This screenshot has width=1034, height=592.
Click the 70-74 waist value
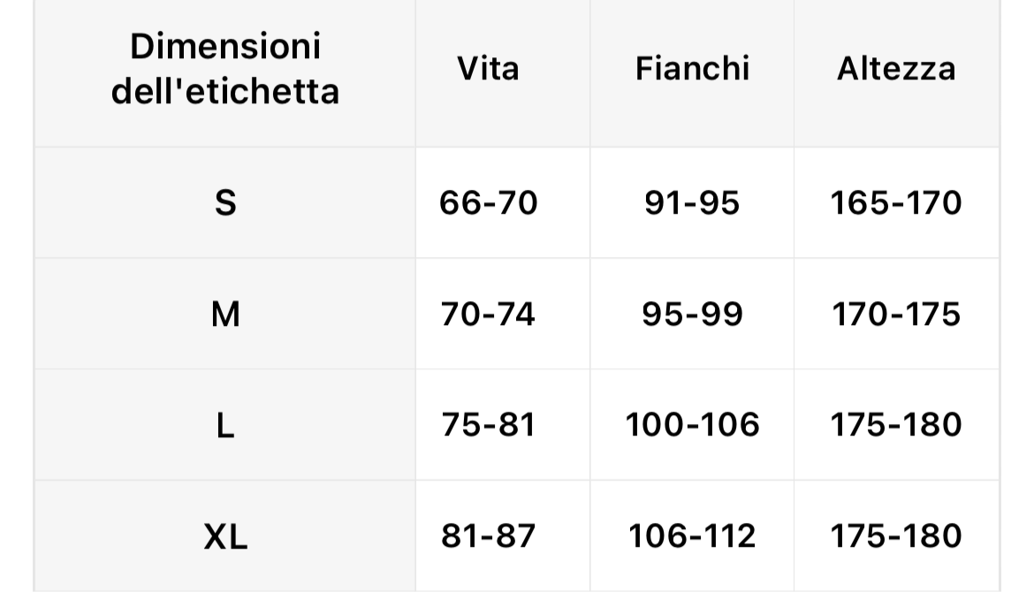[x=488, y=314]
